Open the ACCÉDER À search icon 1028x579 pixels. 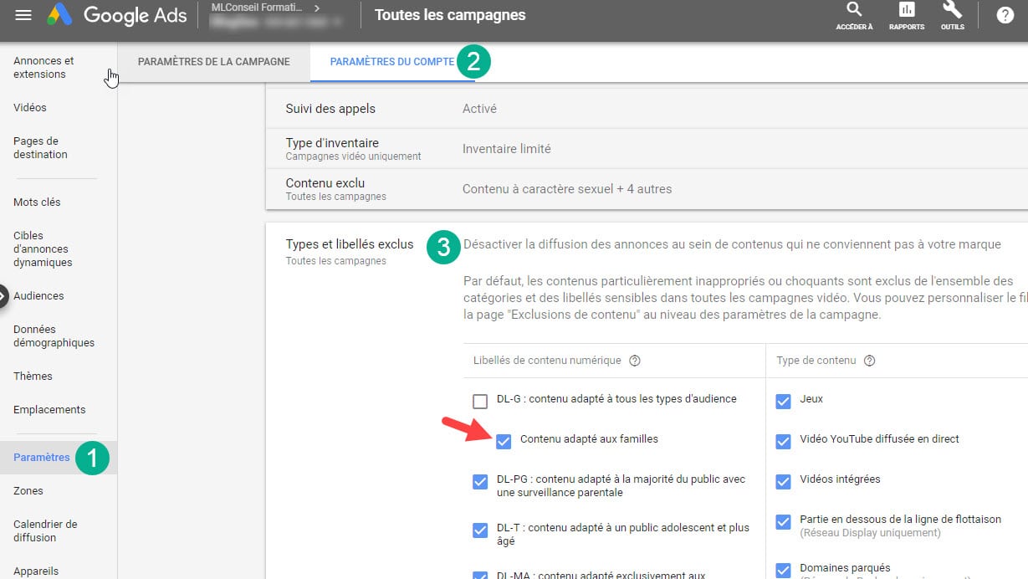[854, 14]
